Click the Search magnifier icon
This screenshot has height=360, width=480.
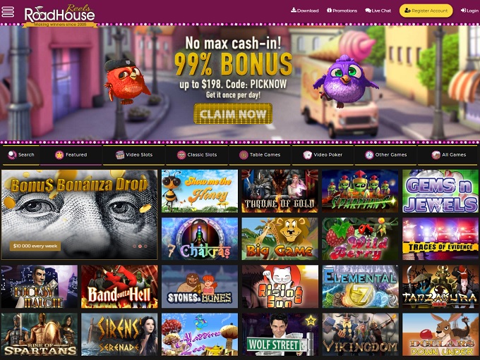[x=12, y=155]
